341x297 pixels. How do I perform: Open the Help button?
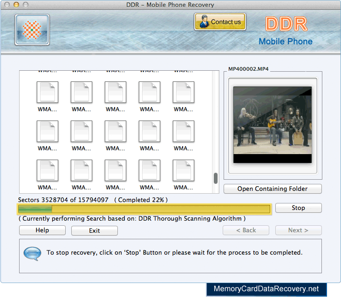pos(42,230)
